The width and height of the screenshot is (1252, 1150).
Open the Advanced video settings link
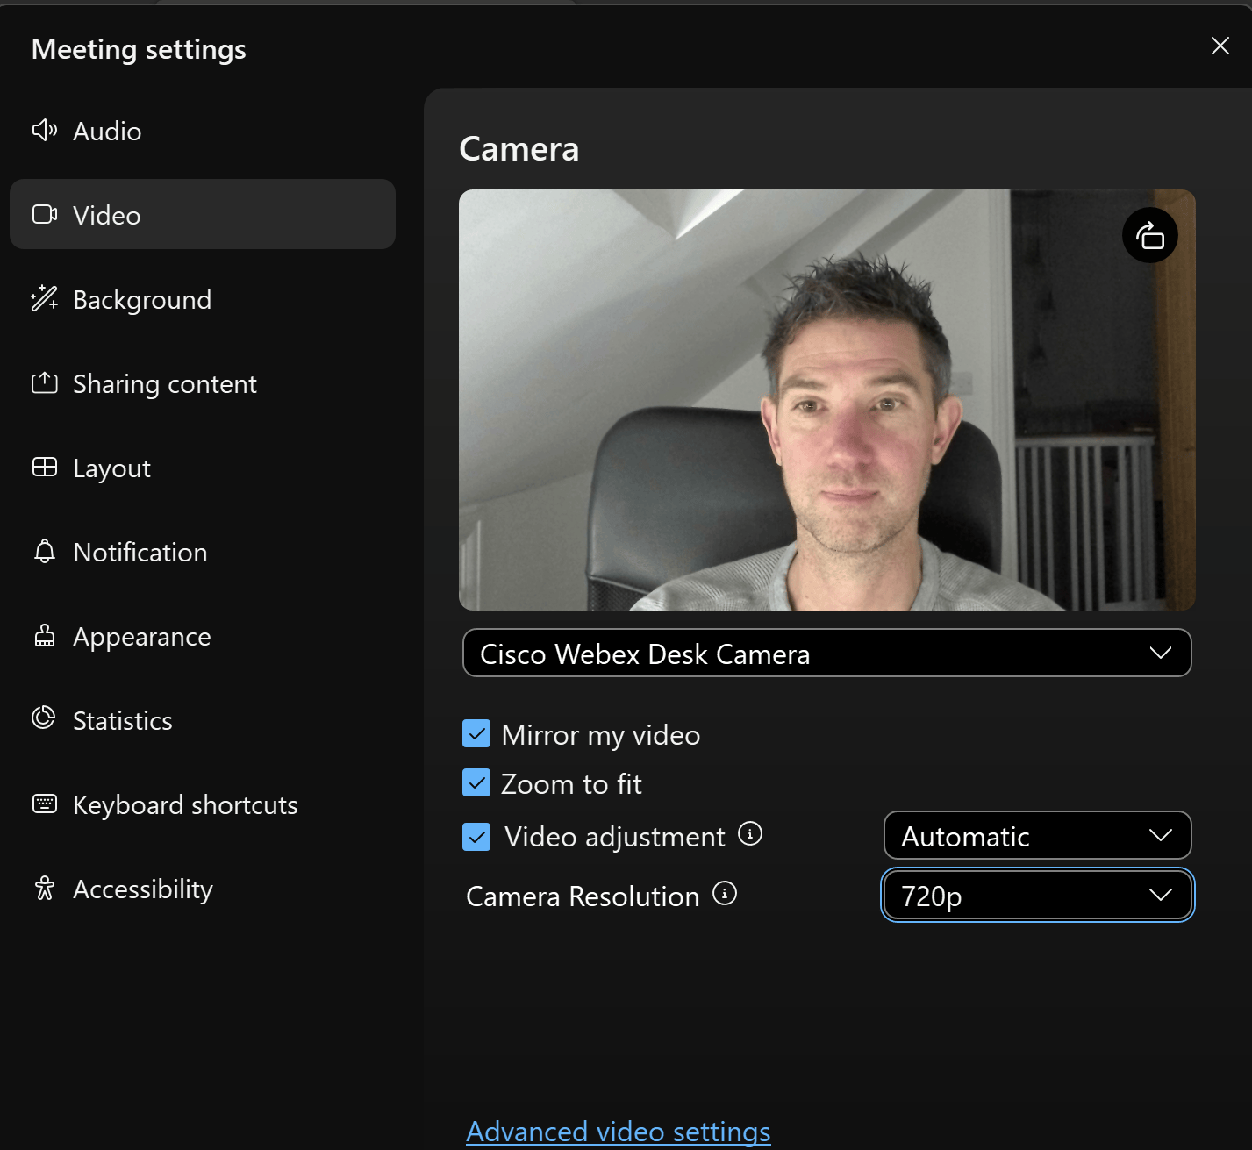[x=619, y=1132]
